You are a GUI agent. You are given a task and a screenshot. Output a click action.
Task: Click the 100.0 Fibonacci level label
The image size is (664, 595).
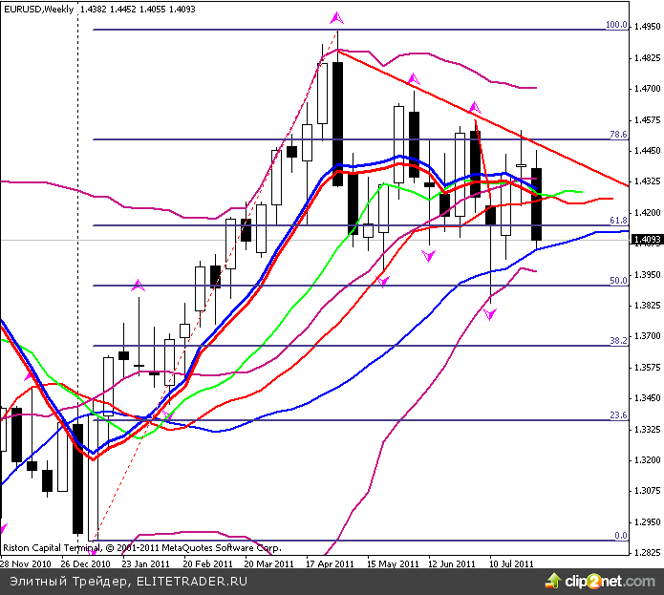tap(616, 26)
